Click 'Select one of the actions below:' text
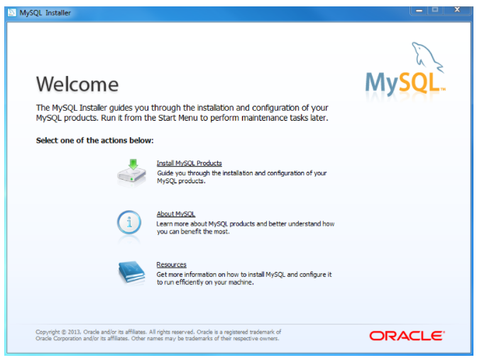Viewport: 477px width, 360px height. (x=94, y=141)
